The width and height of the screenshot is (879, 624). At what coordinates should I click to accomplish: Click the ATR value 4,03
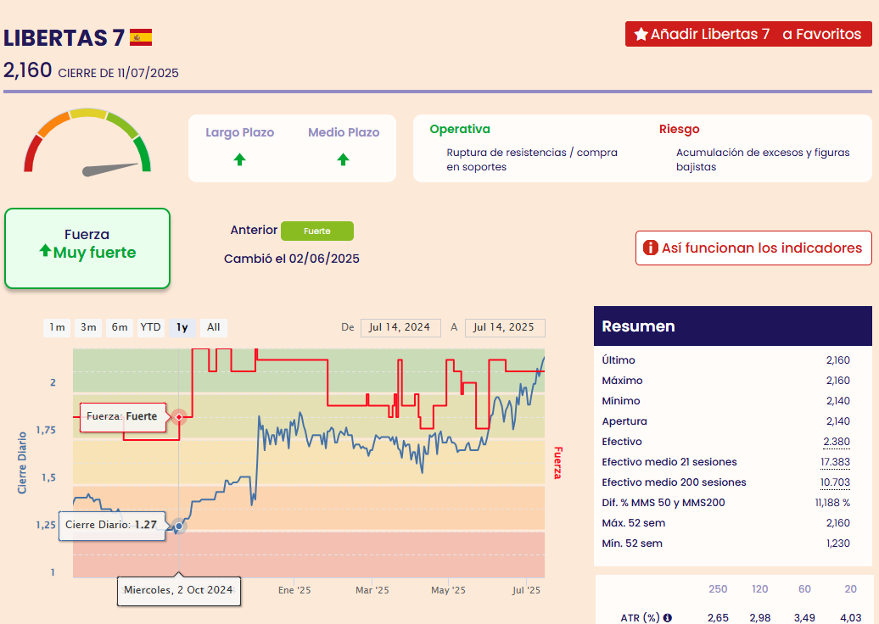(850, 618)
